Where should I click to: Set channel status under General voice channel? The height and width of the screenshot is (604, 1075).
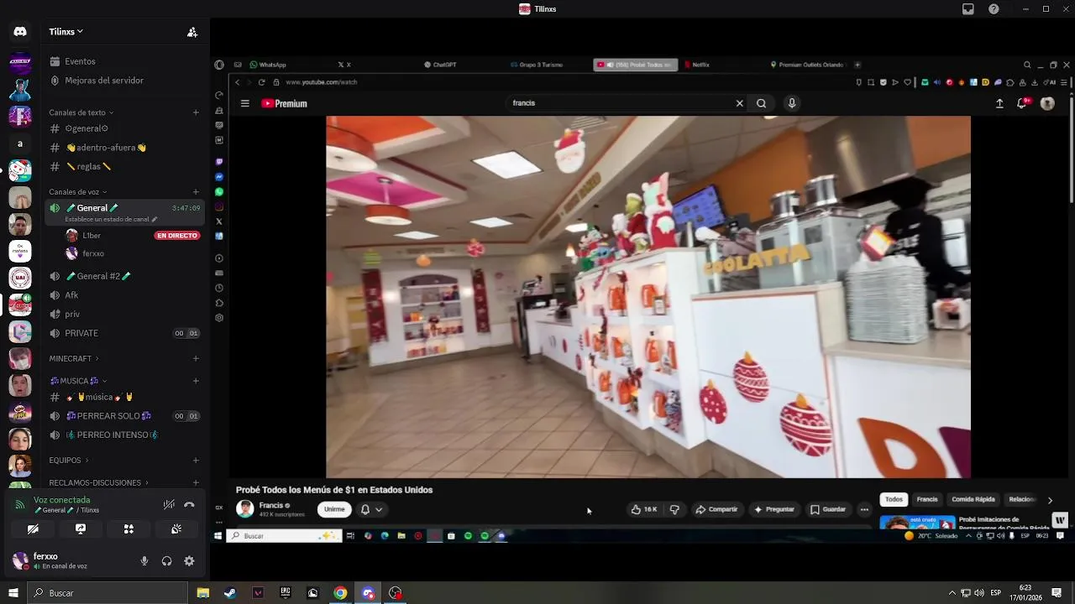pos(111,220)
